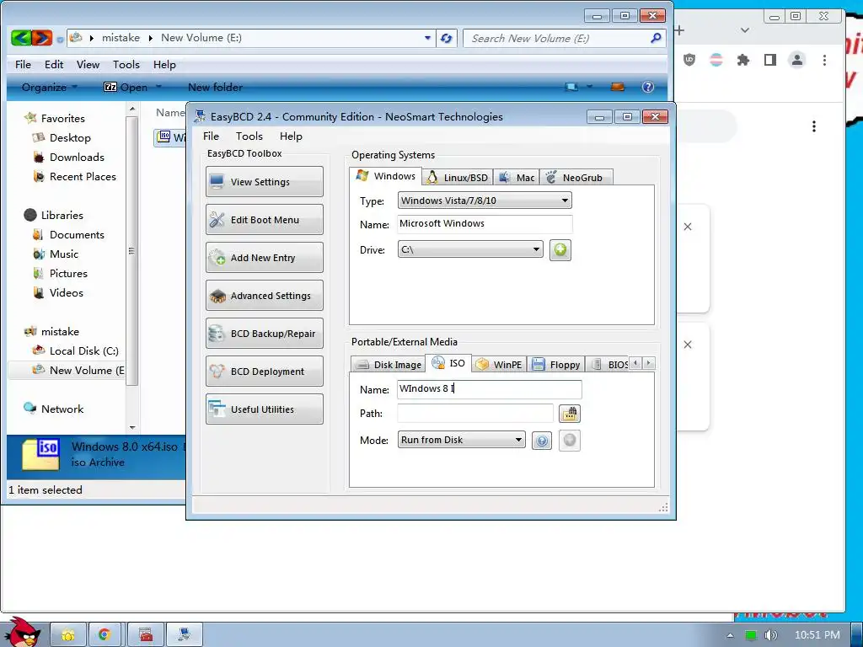Select Recent Places in navigation pane
The width and height of the screenshot is (863, 647).
(x=83, y=176)
